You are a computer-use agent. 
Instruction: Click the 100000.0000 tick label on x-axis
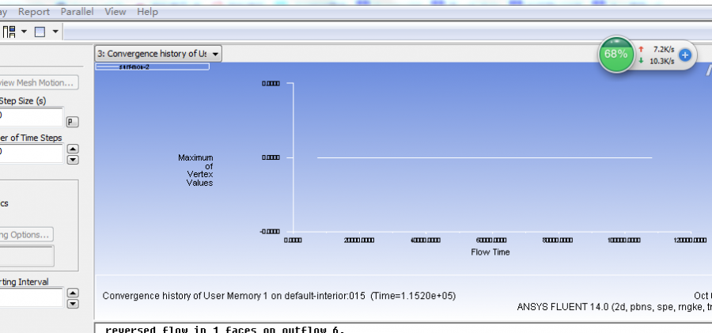click(x=624, y=240)
